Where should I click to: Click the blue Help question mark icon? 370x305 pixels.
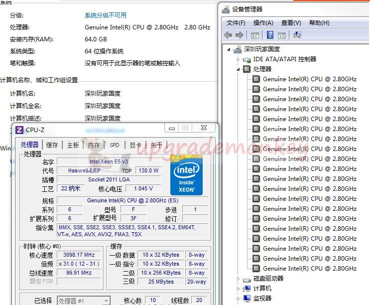tap(270, 35)
